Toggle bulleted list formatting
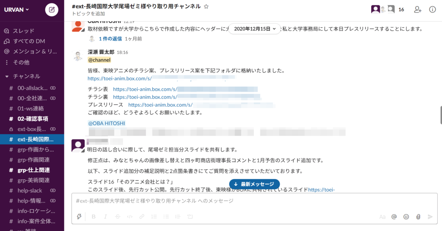This screenshot has width=442, height=231. coord(166,216)
